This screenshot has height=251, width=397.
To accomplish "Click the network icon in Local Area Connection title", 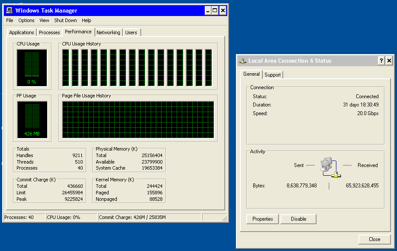I will [243, 61].
